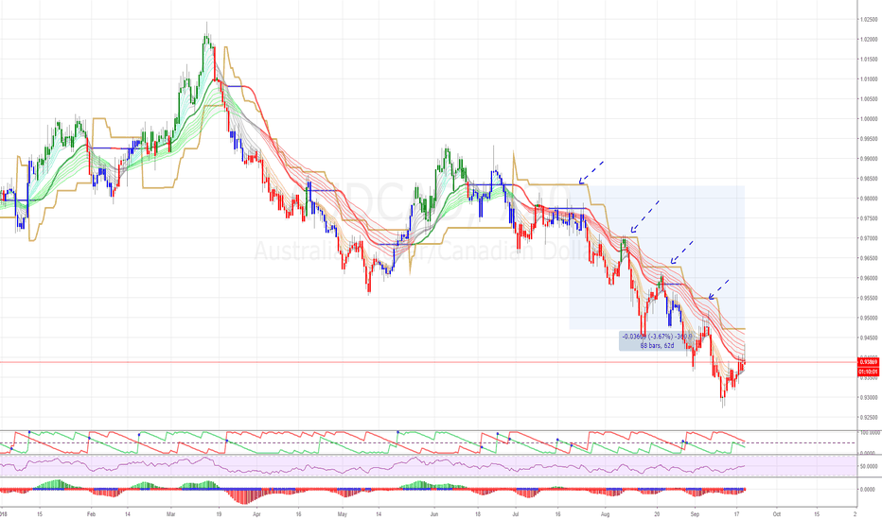
Task: Click the red 0.93869 current price tag
Action: 869,363
